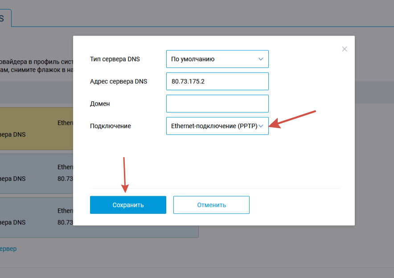Click the empty Домен input field
Screen dimensions: 394x278
[218, 104]
